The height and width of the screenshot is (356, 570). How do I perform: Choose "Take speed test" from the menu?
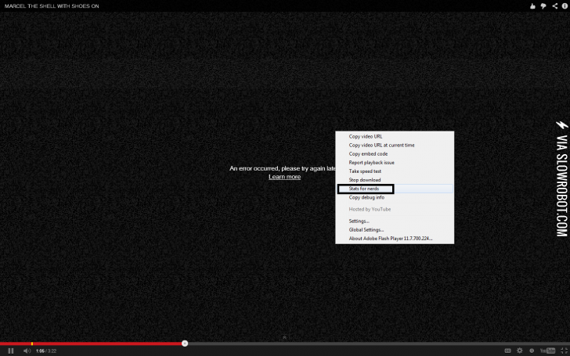[365, 171]
